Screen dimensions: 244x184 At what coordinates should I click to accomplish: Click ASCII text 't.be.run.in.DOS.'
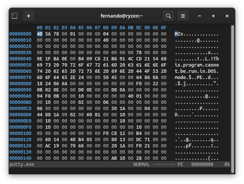coord(197,71)
